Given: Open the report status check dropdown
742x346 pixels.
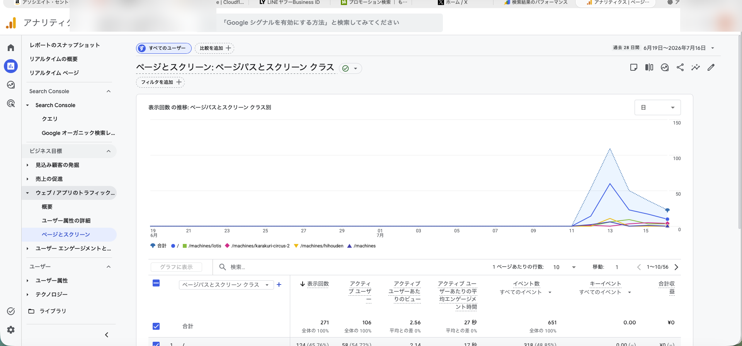Looking at the screenshot, I should tap(351, 68).
